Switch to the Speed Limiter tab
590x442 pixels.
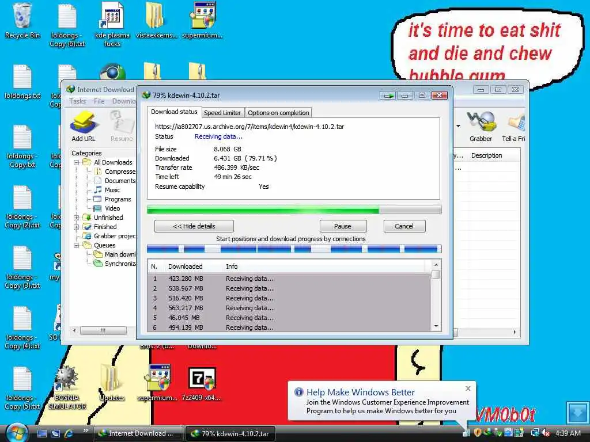[222, 113]
